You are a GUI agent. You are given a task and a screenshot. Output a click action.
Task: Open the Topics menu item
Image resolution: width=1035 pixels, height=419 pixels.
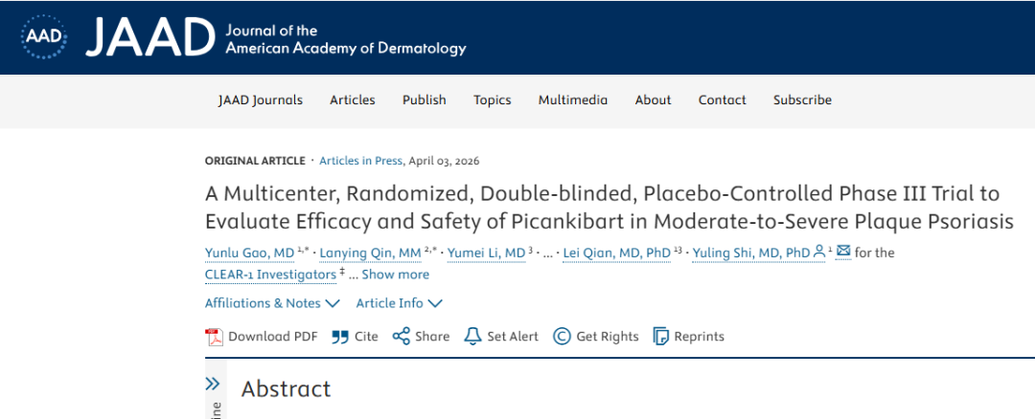point(492,100)
